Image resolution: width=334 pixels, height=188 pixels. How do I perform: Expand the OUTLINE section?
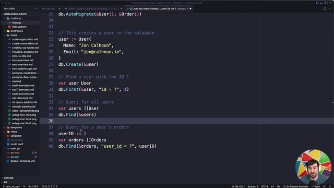[8, 178]
